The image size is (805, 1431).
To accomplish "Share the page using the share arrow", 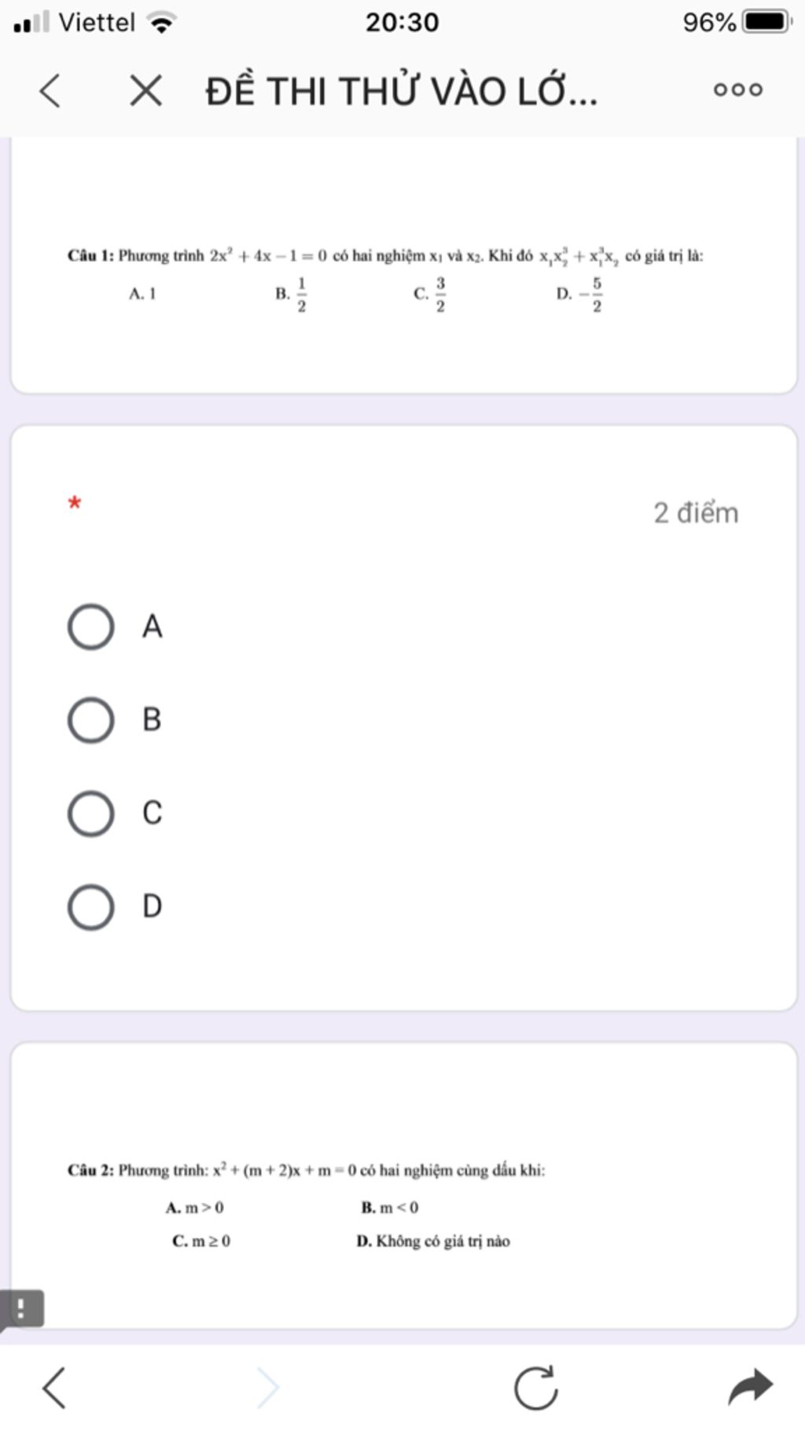I will [750, 1387].
